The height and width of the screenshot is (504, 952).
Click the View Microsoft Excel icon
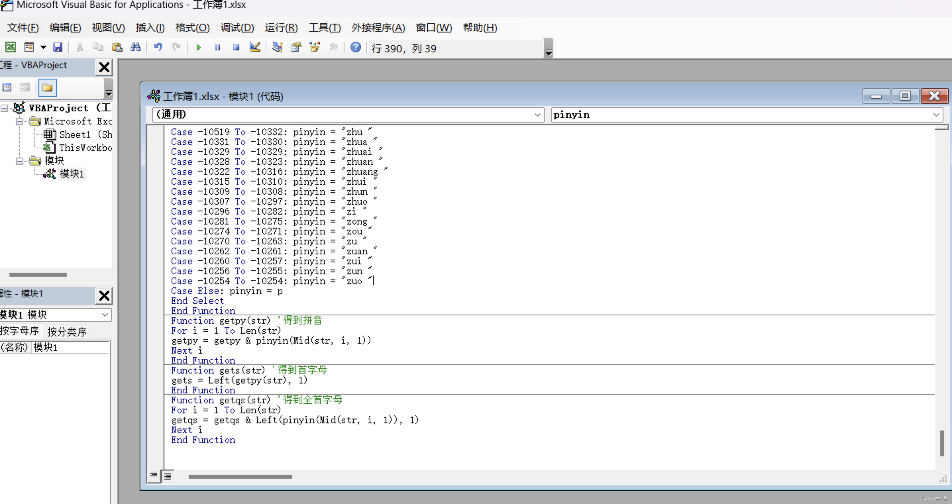10,47
